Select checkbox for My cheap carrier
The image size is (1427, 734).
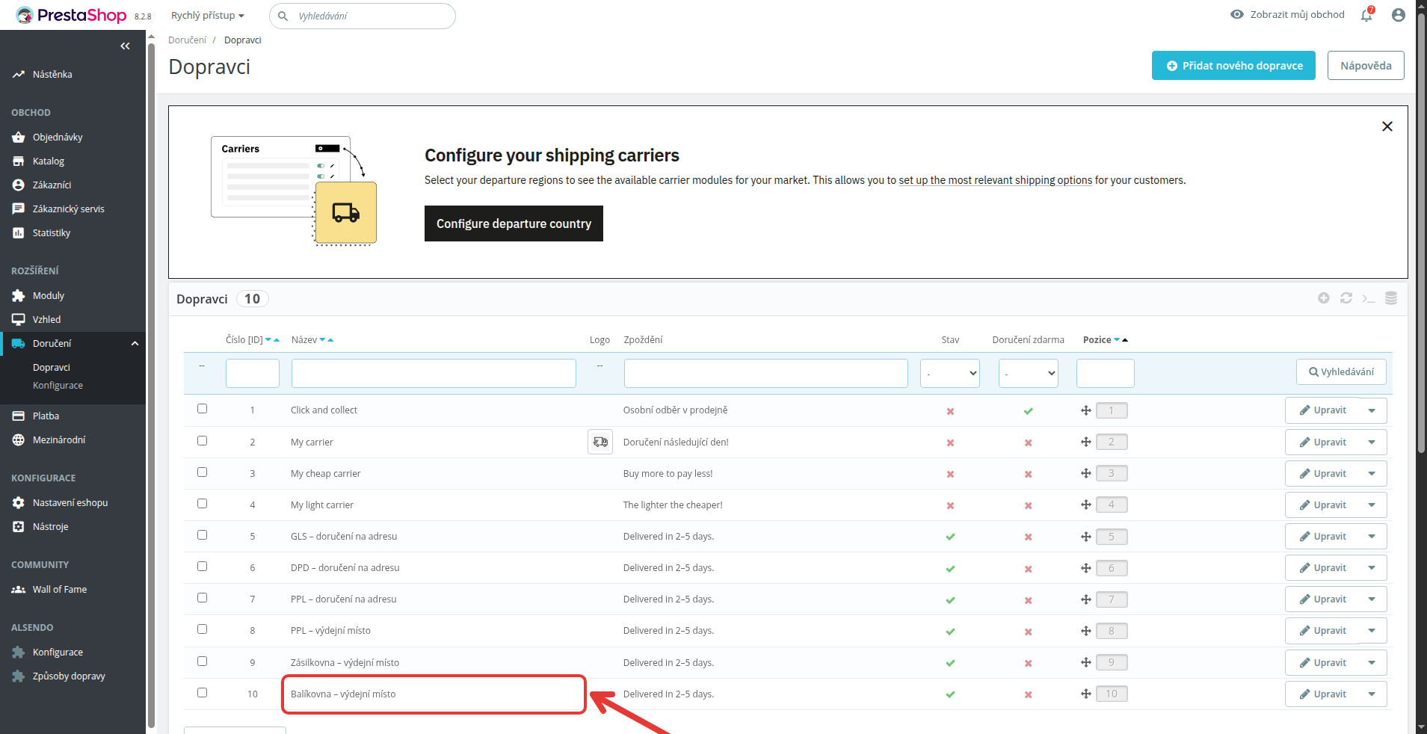[202, 472]
